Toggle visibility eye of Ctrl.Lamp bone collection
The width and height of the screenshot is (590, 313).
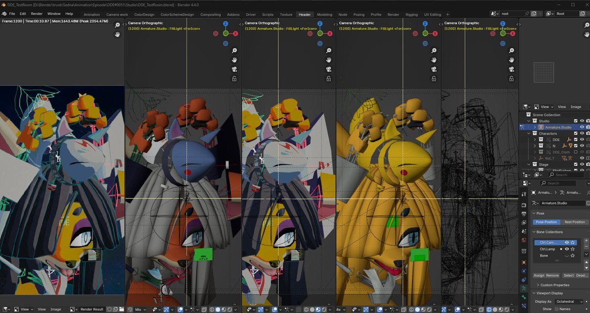tap(567, 249)
